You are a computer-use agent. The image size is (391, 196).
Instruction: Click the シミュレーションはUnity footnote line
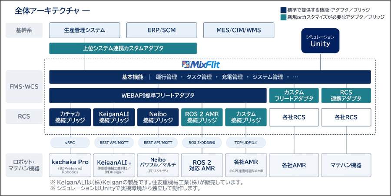tap(125, 189)
